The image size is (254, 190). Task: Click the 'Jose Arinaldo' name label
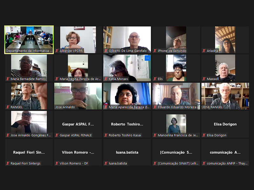65,107
